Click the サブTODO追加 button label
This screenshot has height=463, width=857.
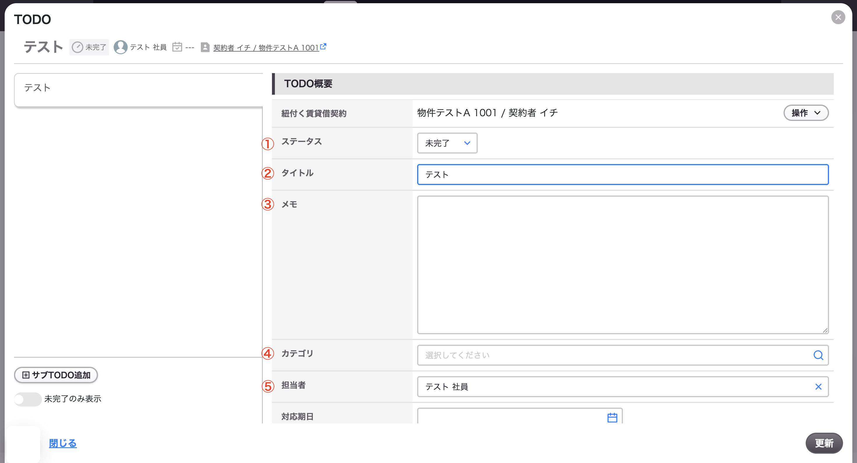pos(61,375)
